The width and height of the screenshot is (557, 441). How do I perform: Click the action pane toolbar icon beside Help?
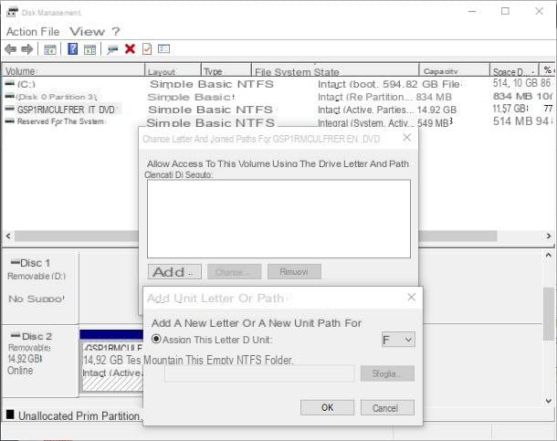pos(89,49)
